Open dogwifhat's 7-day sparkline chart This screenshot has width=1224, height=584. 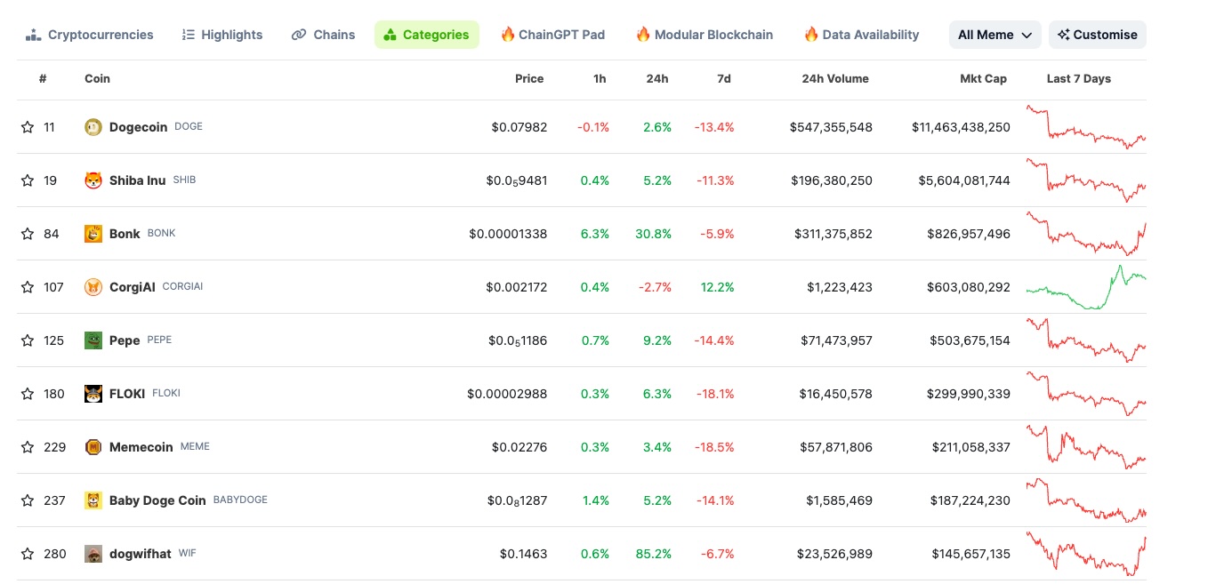point(1086,554)
